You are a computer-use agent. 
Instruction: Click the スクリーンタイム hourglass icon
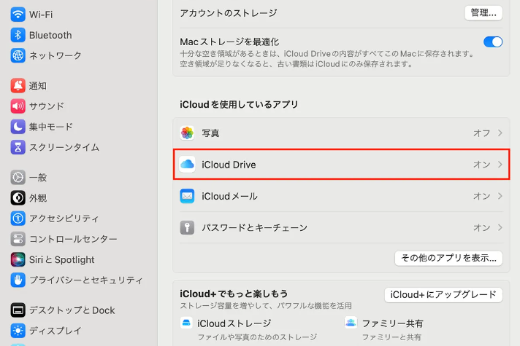[18, 147]
